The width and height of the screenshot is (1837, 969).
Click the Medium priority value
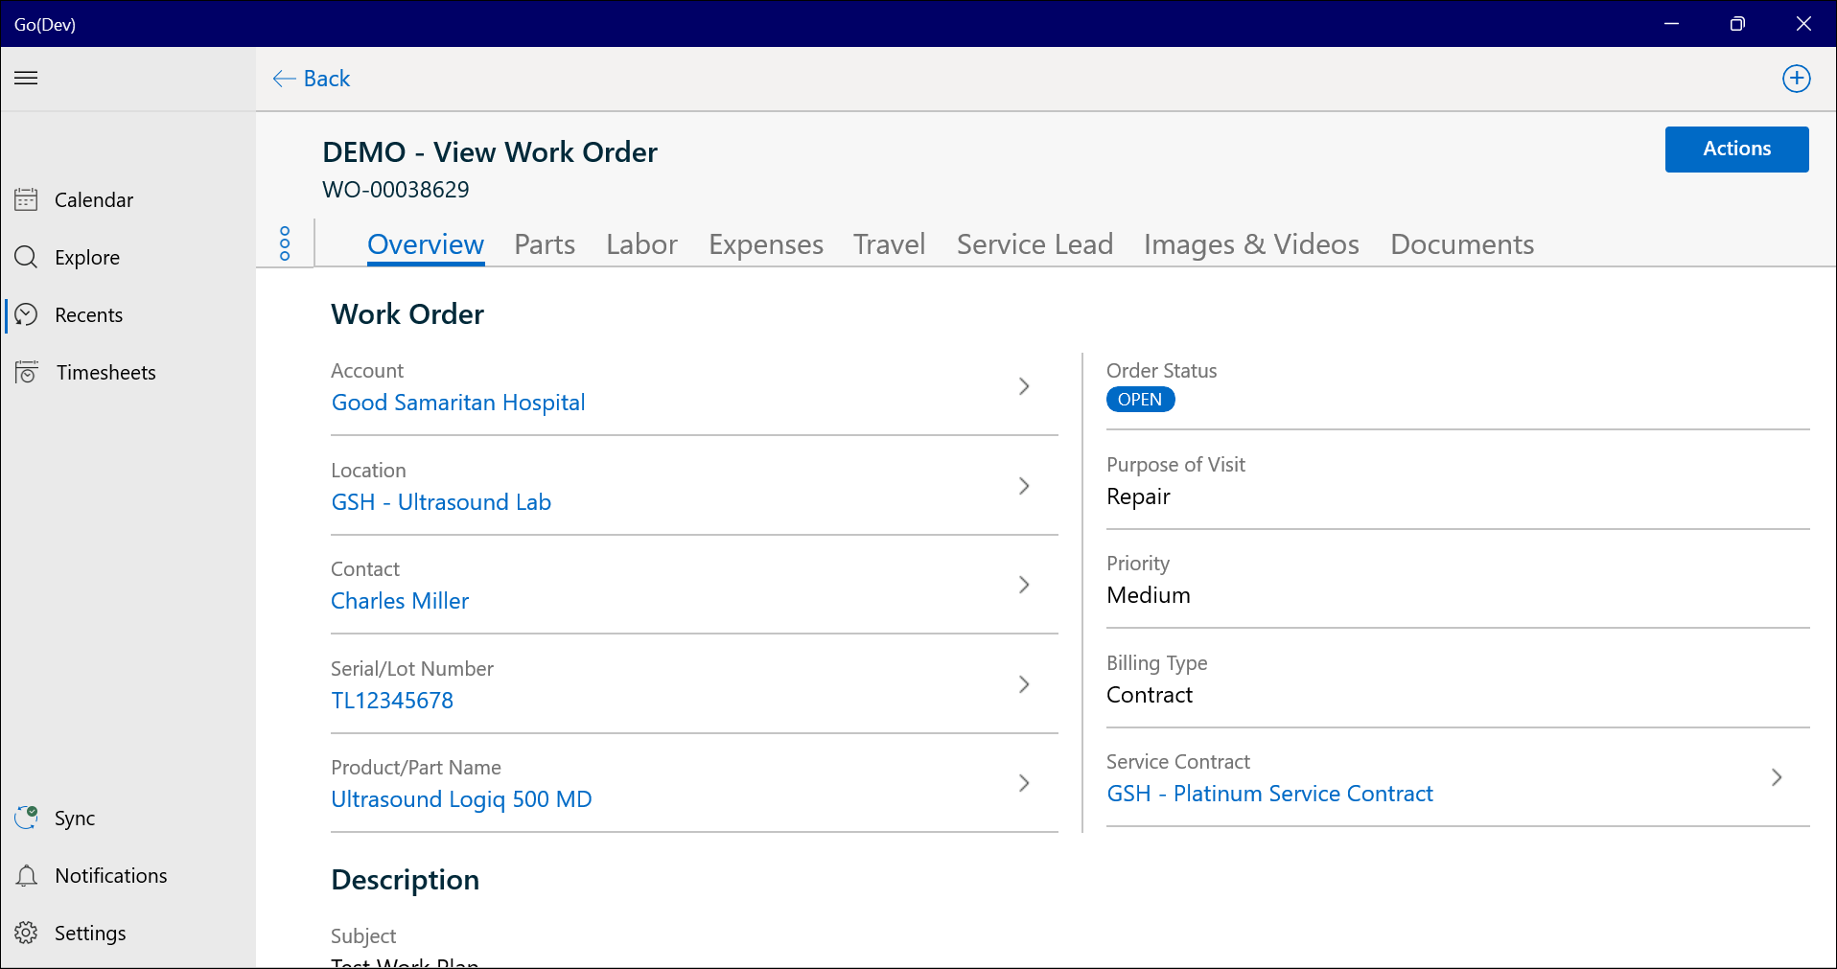(x=1149, y=595)
